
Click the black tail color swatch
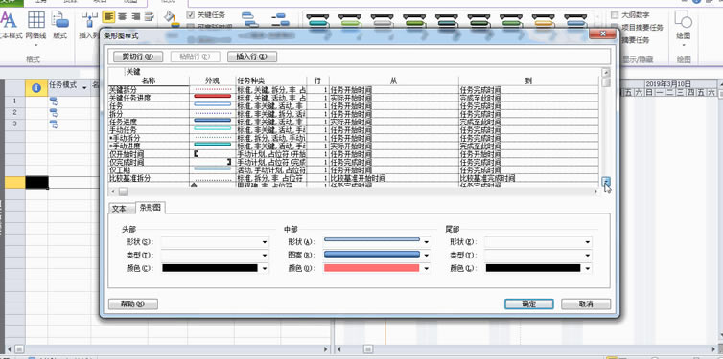click(x=533, y=268)
